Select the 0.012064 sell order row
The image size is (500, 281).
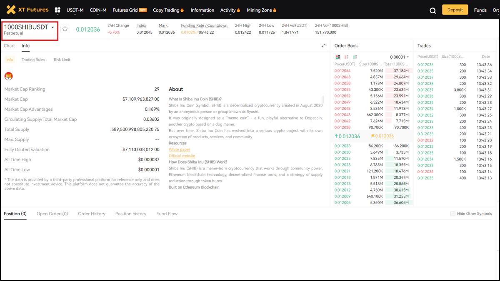coord(372,71)
